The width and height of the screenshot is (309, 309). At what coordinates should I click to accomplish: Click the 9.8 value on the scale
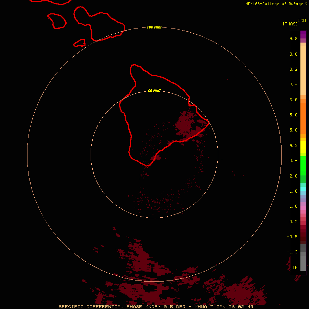coord(294,38)
